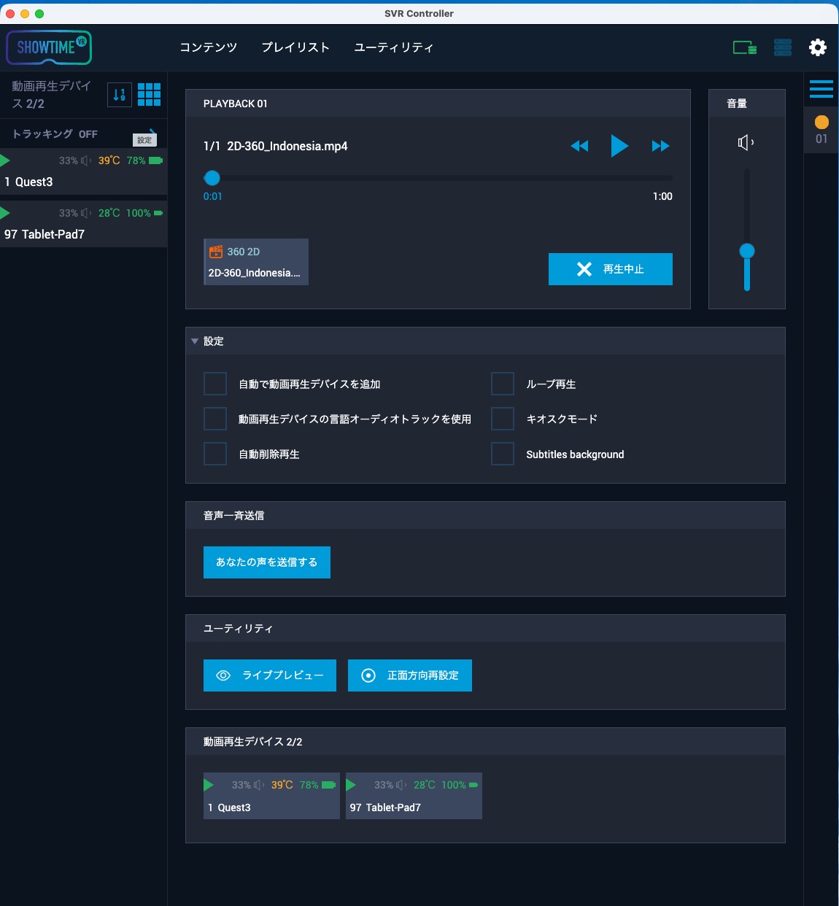839x906 pixels.
Task: Click the speaker icon on sidebar Quest3 row
Action: pos(86,160)
